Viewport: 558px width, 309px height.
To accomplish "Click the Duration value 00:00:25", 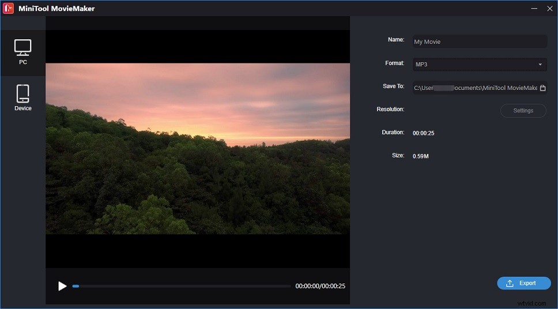I will coord(423,133).
